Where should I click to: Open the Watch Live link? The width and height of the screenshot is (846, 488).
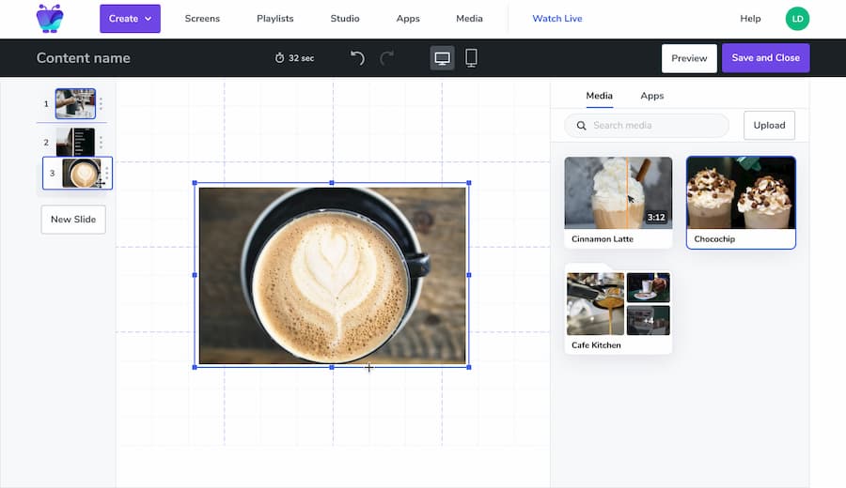[x=557, y=19]
